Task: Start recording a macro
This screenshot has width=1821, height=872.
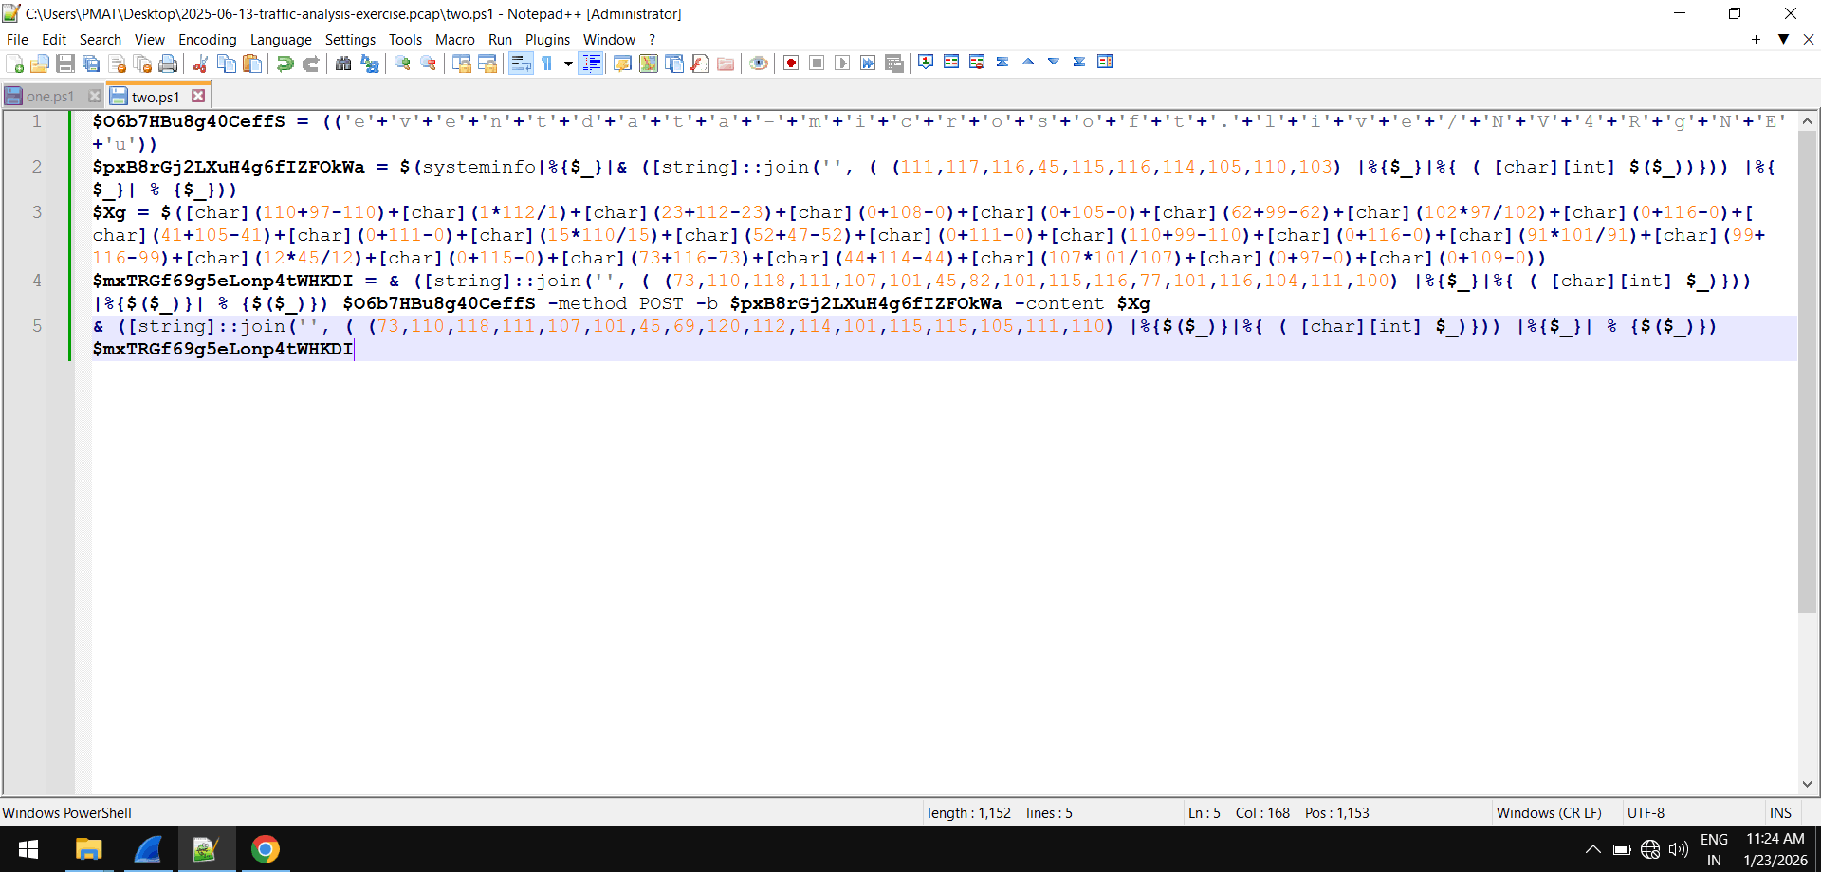Action: click(x=791, y=62)
